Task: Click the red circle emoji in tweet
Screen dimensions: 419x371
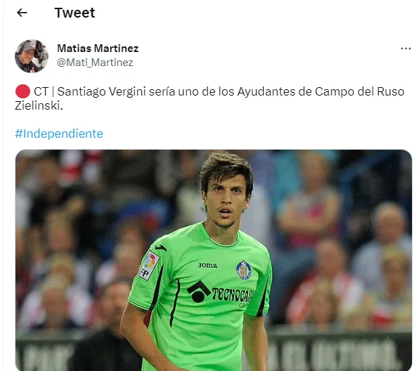Action: pos(22,91)
